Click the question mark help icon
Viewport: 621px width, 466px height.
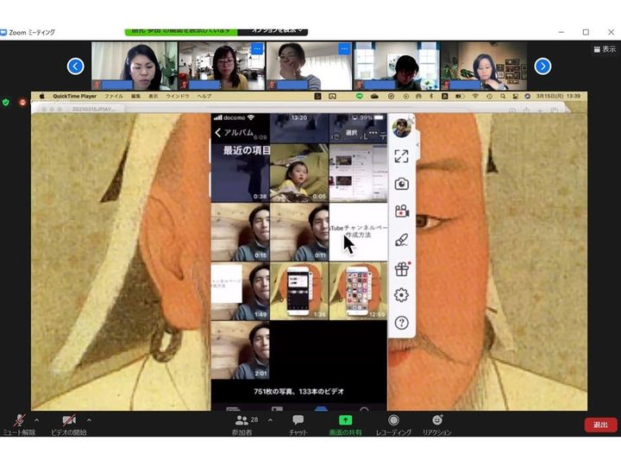point(401,323)
